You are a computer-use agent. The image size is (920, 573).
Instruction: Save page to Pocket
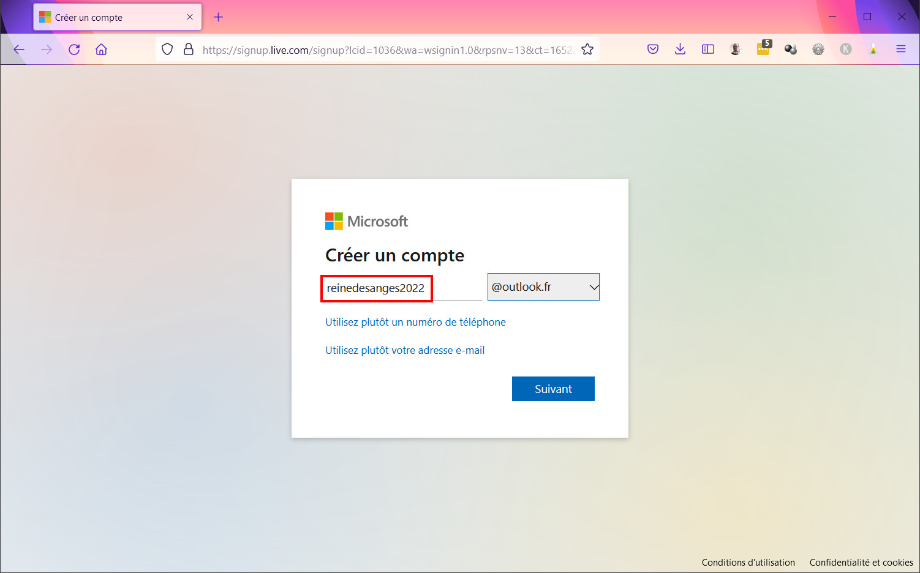653,50
